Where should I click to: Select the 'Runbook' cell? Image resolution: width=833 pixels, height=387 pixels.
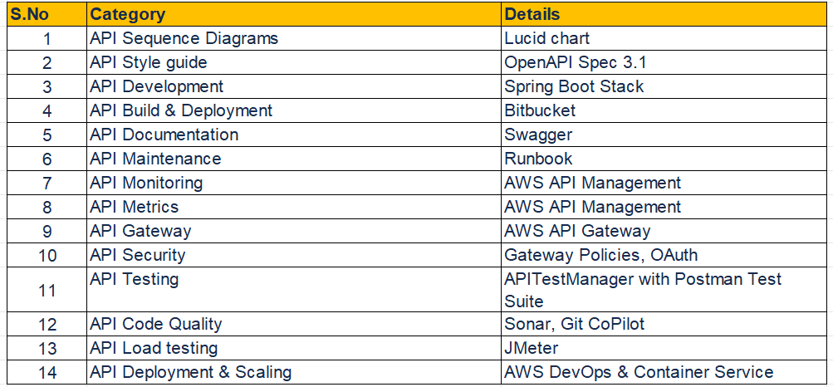tap(664, 158)
